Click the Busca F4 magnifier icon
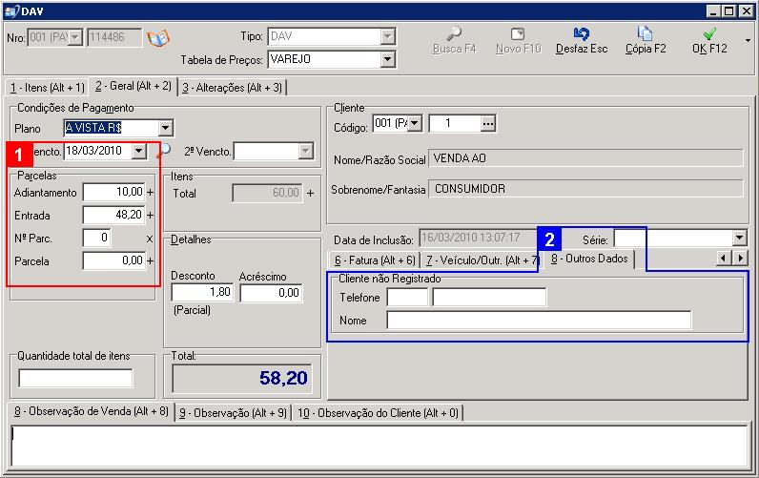Image resolution: width=759 pixels, height=478 pixels. pyautogui.click(x=454, y=33)
